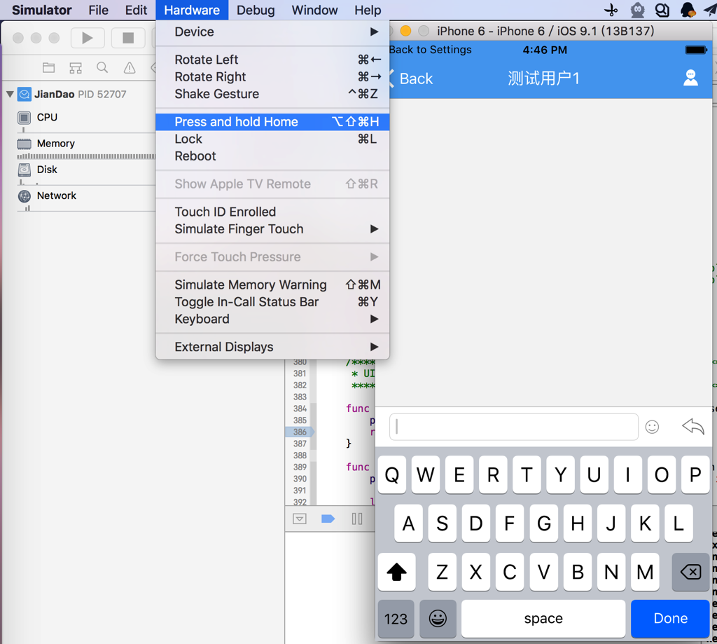Tap the L key on keyboard
This screenshot has height=644, width=717.
point(678,523)
